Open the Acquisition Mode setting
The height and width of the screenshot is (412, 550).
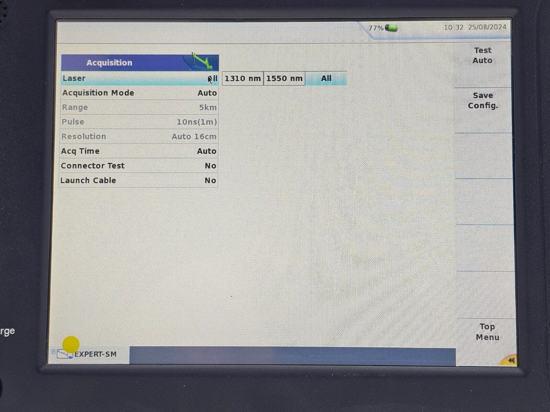tap(139, 93)
